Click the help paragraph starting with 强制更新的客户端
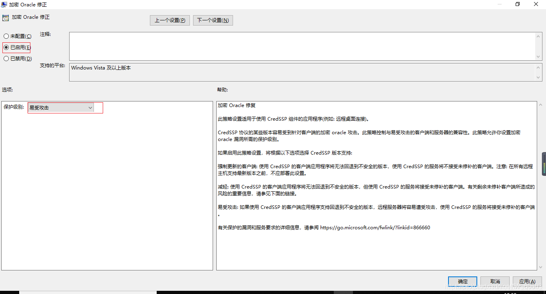 [x=375, y=170]
